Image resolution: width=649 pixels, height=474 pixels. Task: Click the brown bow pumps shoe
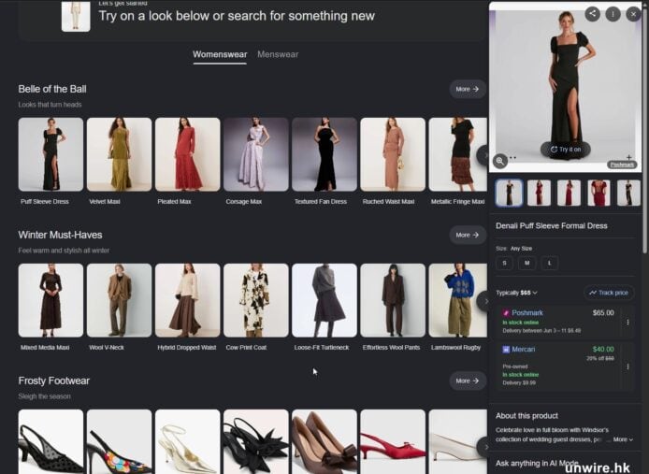[x=324, y=441]
